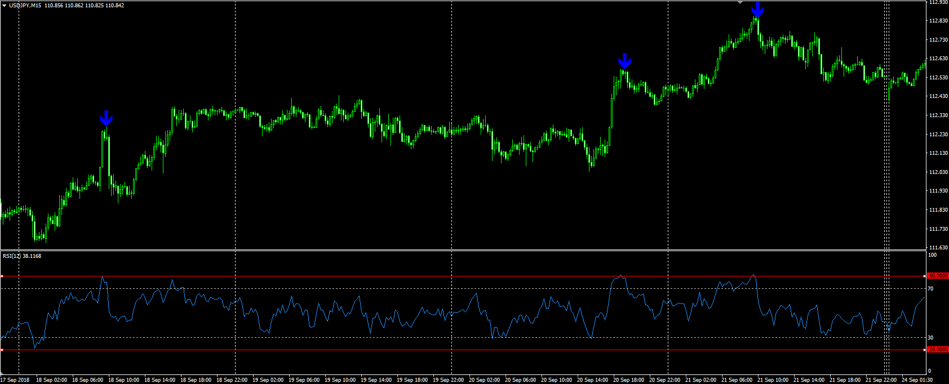
Task: Click the 112.330 price scale label
Action: tap(938, 115)
